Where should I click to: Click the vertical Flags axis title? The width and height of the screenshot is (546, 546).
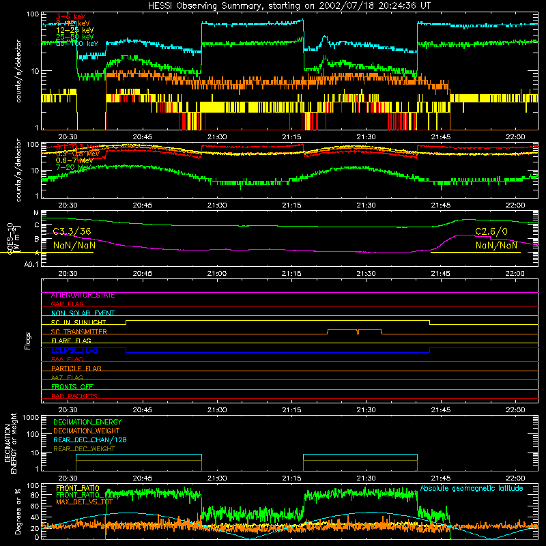click(28, 341)
